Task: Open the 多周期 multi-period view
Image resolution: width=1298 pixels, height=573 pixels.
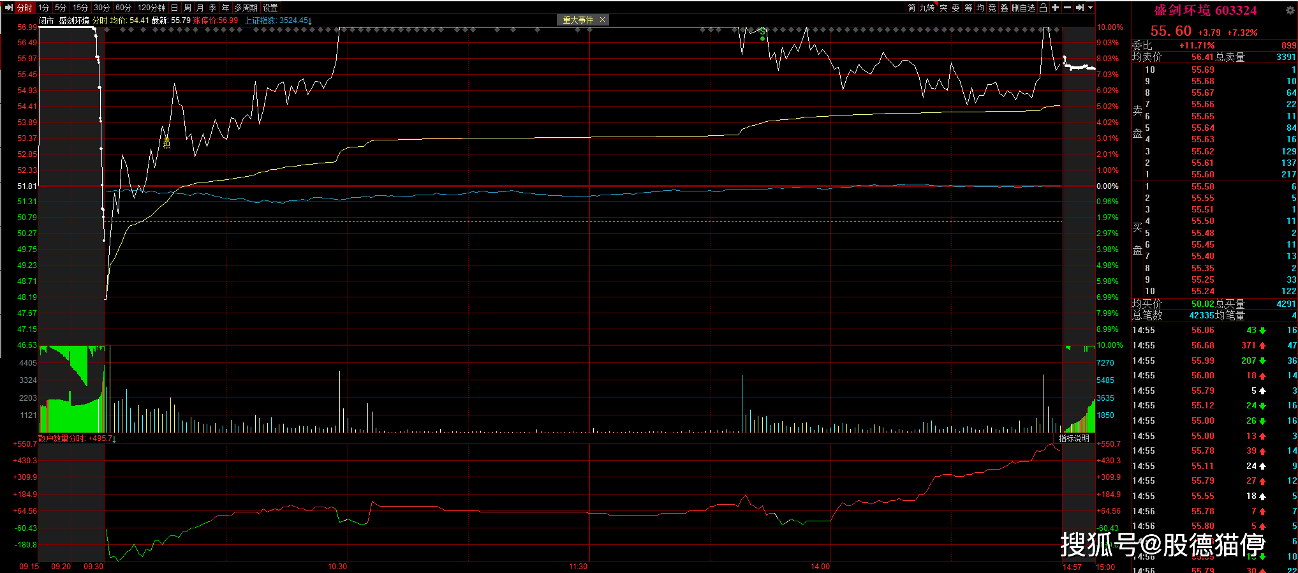Action: (x=246, y=8)
